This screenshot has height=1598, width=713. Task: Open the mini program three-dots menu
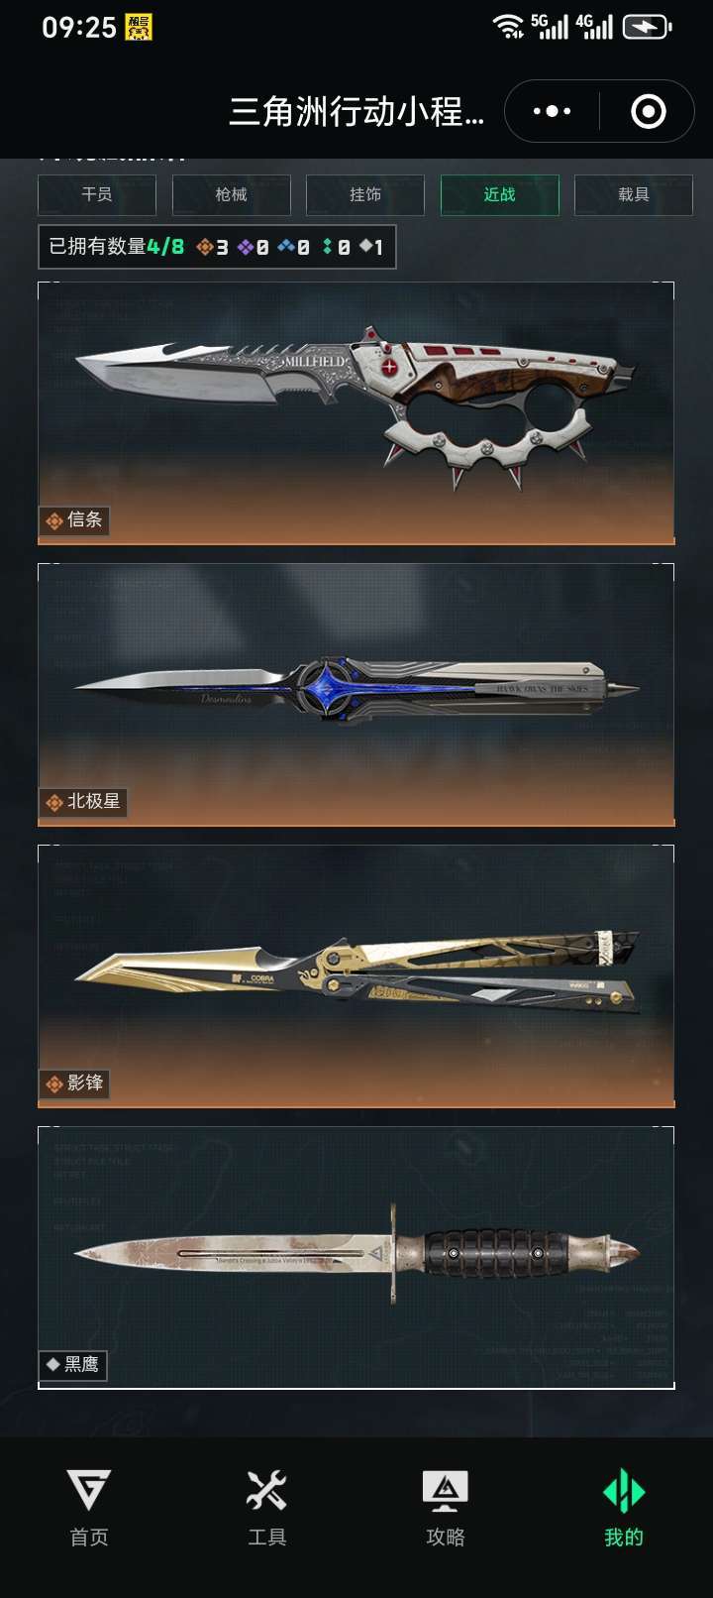click(552, 111)
